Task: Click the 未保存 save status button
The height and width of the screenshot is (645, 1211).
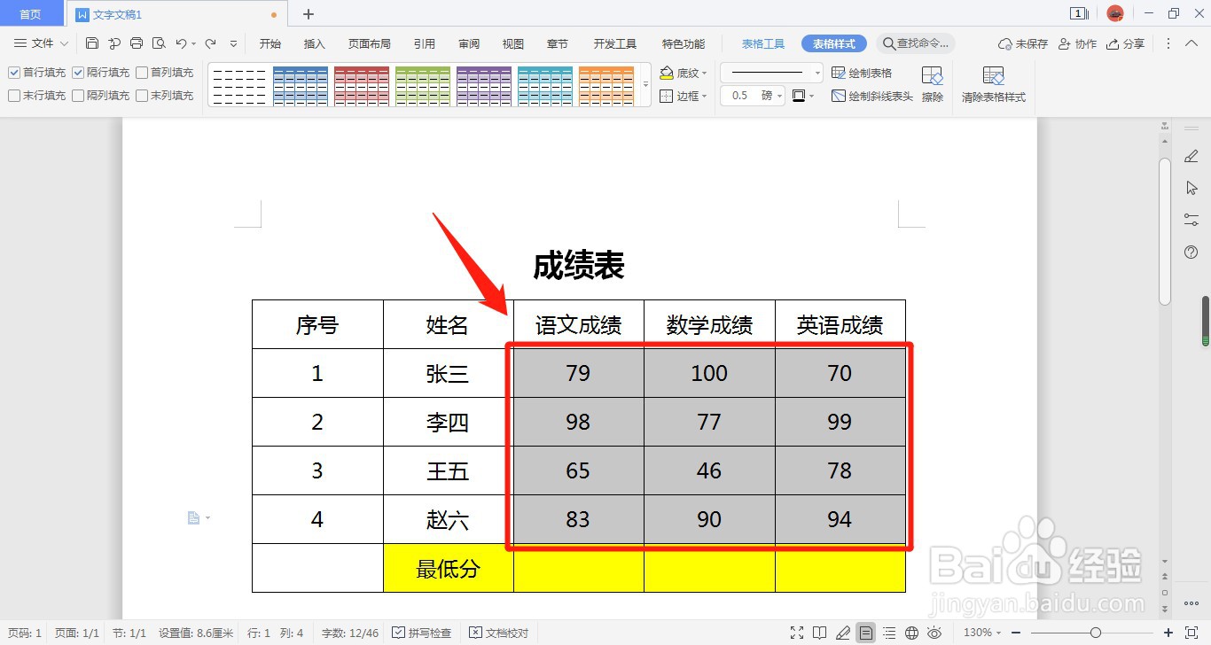Action: (1021, 43)
